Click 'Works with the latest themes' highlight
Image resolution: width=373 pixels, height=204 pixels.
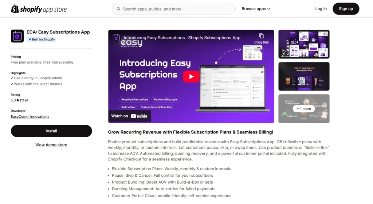(38, 84)
